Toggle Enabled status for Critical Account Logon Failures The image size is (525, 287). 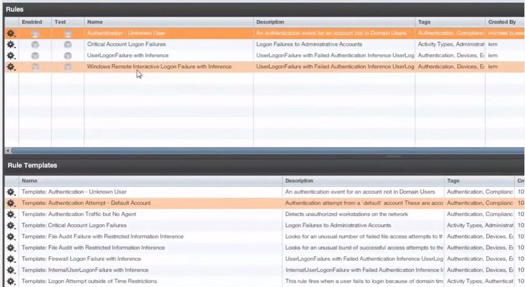click(35, 45)
